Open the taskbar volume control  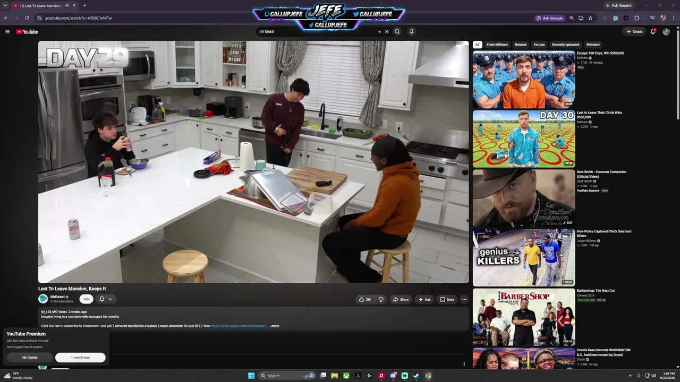(653, 376)
